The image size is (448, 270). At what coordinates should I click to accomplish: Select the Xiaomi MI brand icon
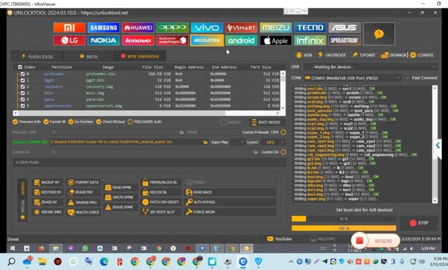coord(69,28)
